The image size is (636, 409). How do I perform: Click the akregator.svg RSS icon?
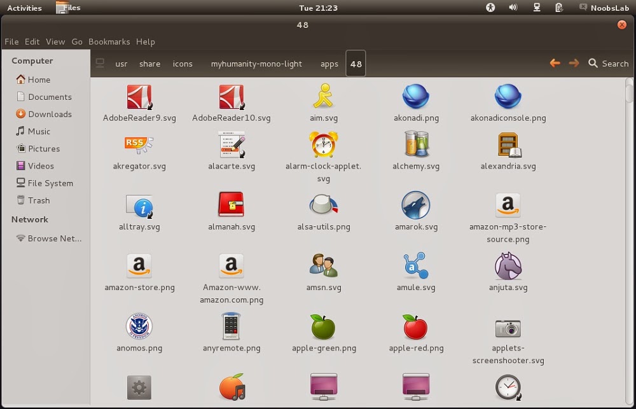[139, 144]
